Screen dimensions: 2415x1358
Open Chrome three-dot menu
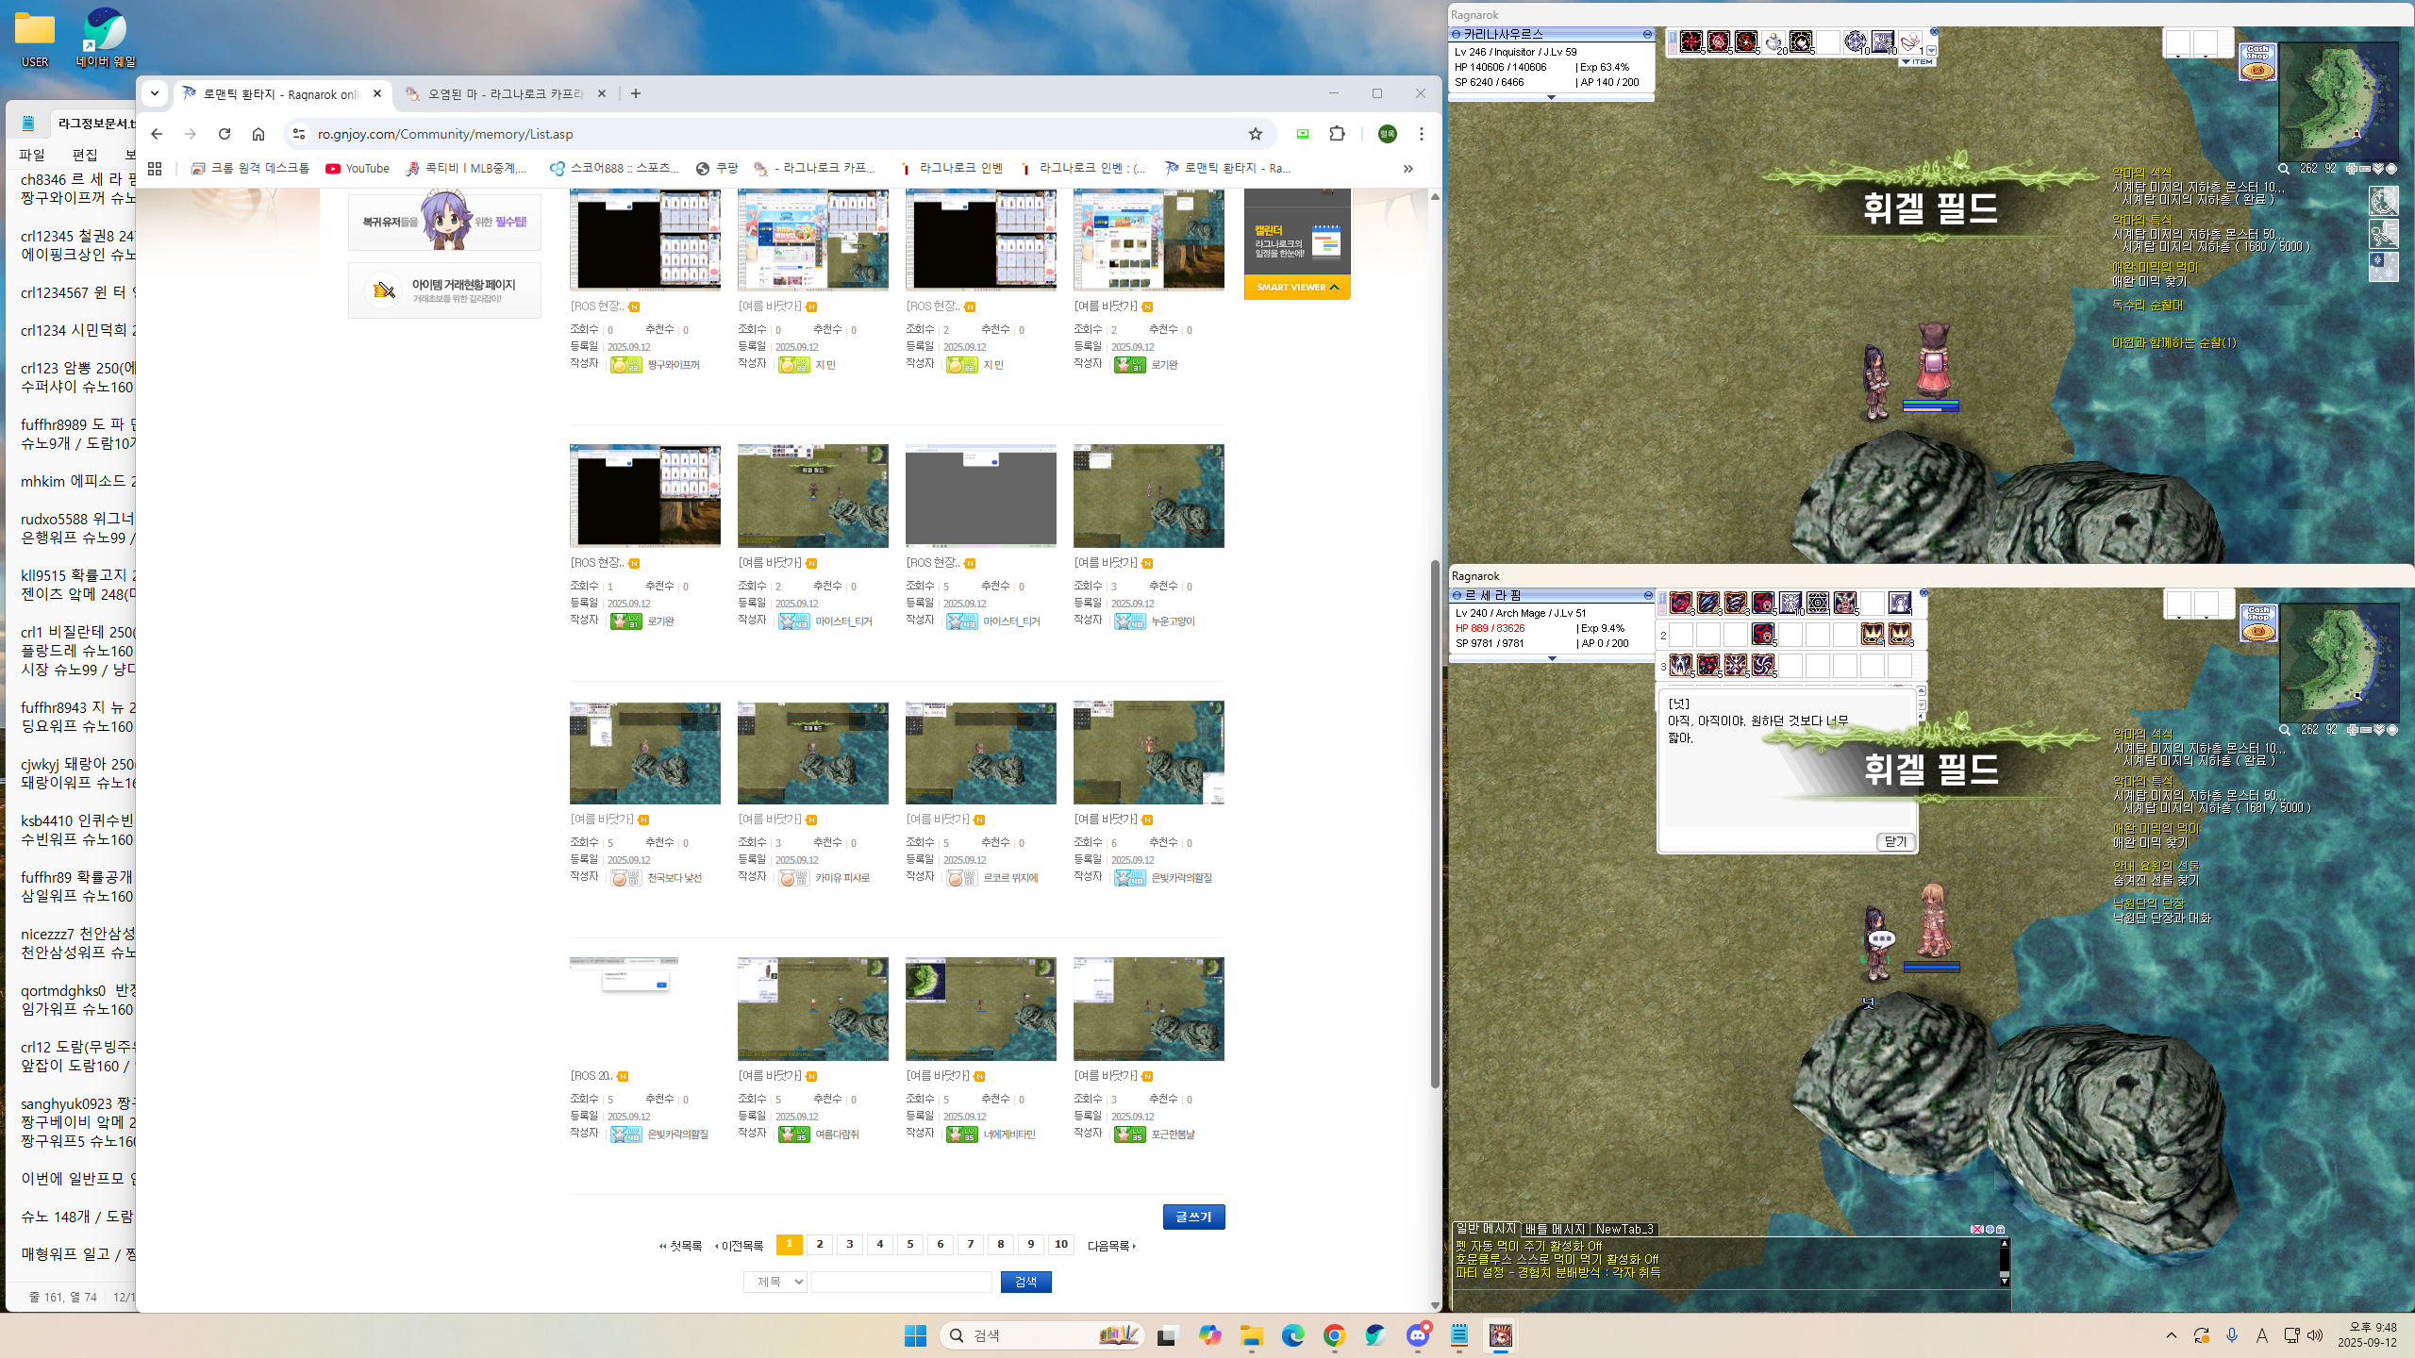(x=1422, y=134)
